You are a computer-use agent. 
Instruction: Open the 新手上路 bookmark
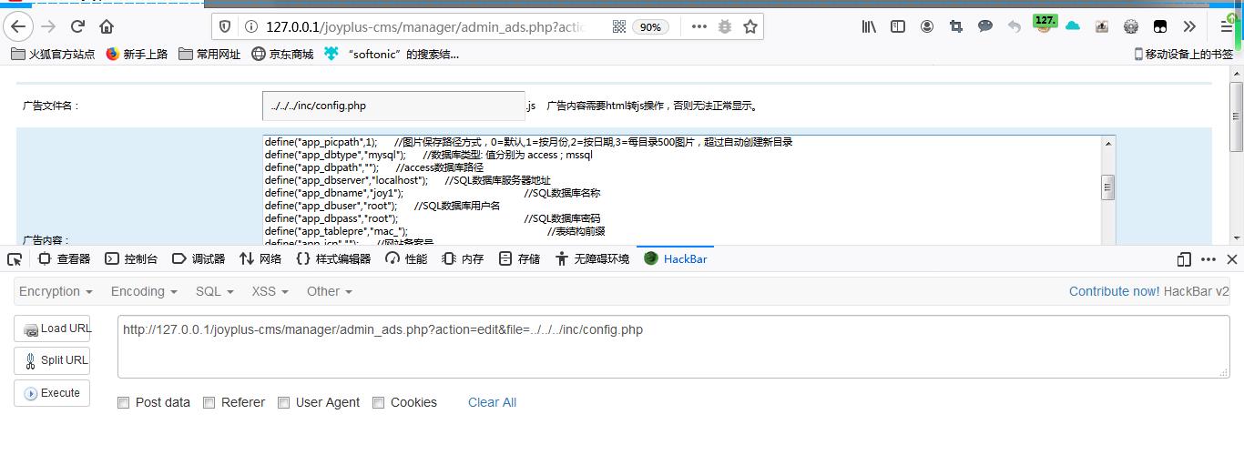[x=138, y=55]
